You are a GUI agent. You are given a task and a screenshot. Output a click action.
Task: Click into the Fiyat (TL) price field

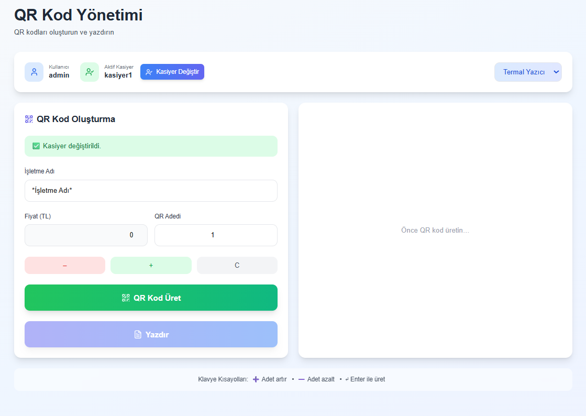[86, 235]
